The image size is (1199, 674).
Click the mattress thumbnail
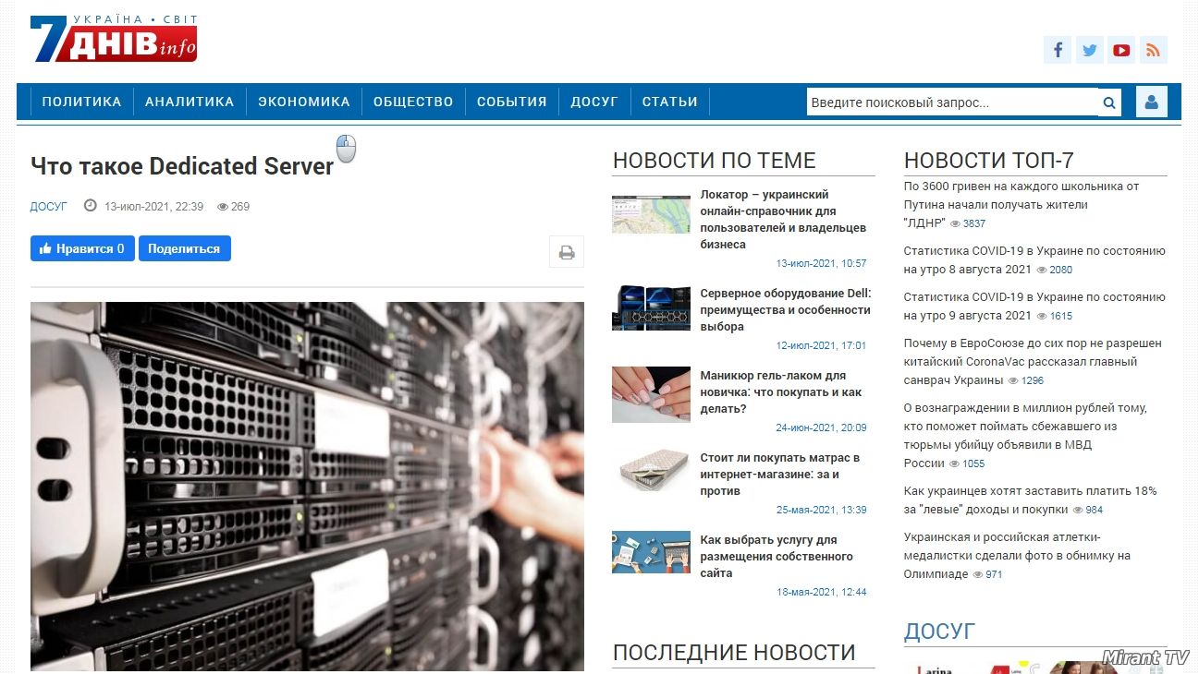coord(651,472)
